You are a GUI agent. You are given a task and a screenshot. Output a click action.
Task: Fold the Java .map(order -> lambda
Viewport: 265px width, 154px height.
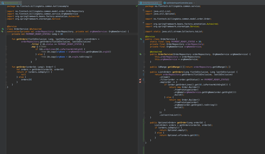pos(144,82)
